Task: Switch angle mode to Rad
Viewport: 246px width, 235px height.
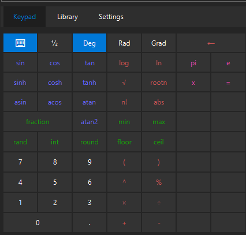Action: [x=124, y=43]
